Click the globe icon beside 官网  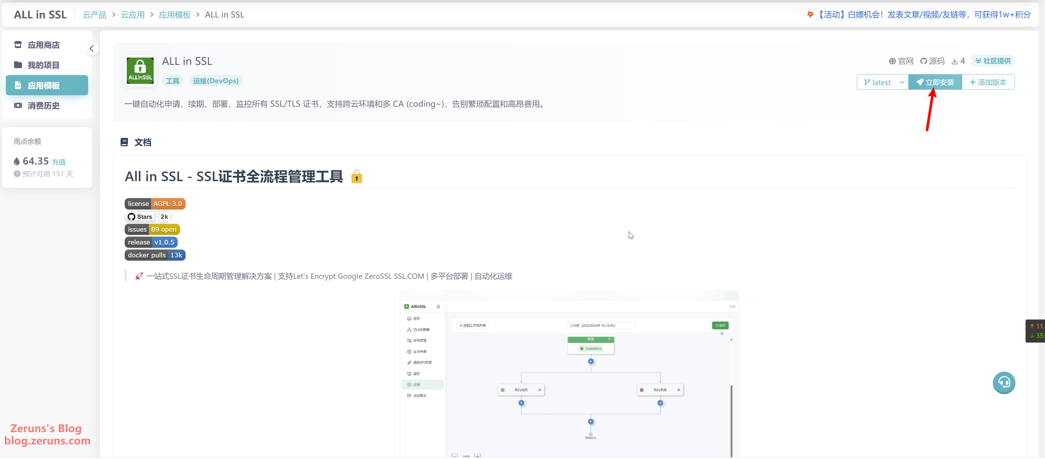(892, 61)
